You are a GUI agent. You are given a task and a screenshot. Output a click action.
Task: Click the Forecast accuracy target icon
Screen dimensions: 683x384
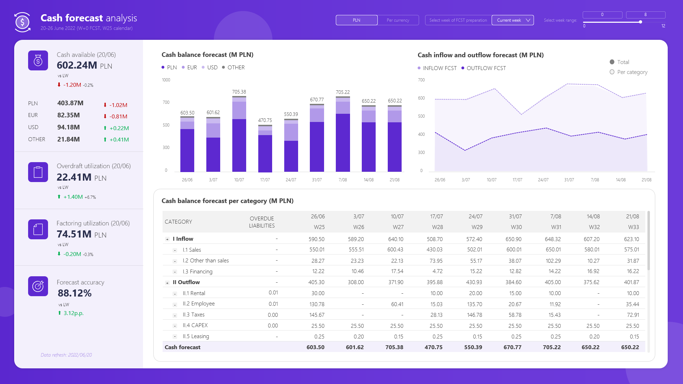tap(38, 286)
